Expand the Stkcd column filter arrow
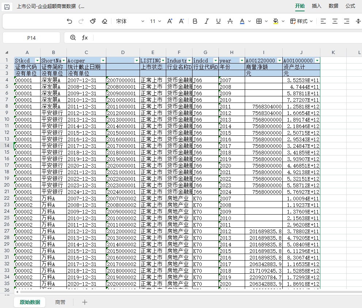Viewport: 362px width, 308px height. [37, 60]
